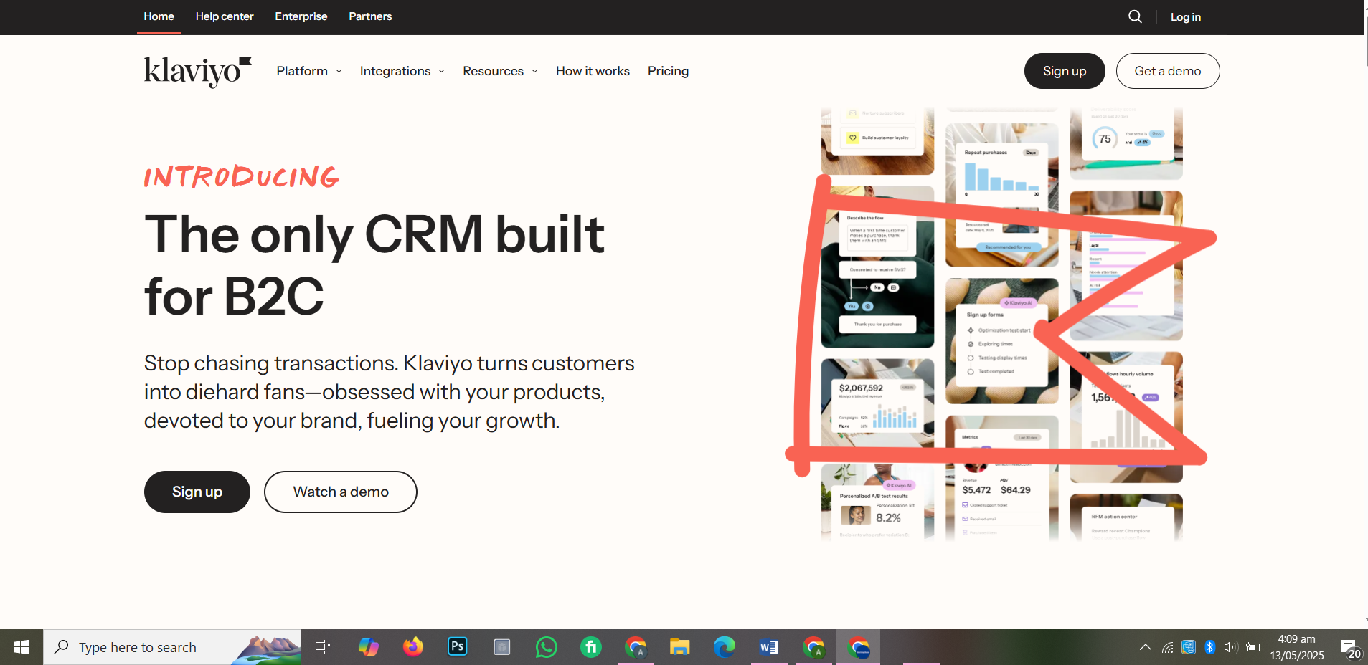
Task: Click Log in at top right
Action: 1185,17
